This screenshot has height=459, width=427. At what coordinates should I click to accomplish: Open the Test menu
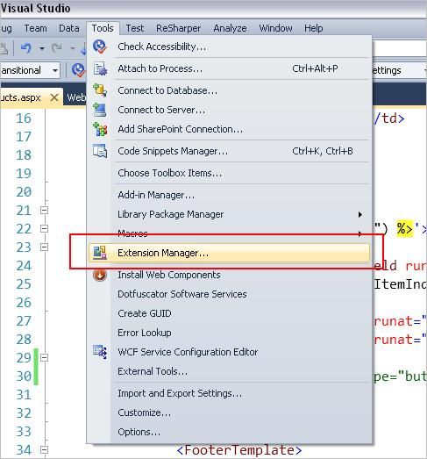(x=135, y=28)
